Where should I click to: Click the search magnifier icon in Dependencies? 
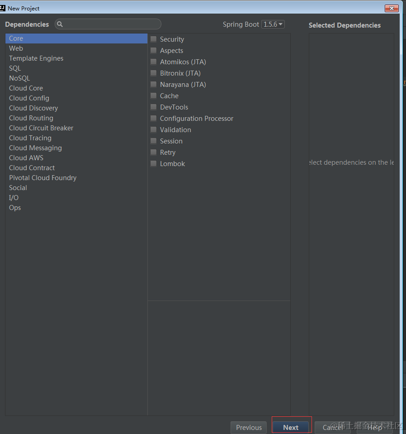pos(60,24)
